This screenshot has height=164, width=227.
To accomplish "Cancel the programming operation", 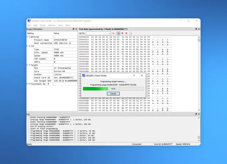I will point(113,94).
